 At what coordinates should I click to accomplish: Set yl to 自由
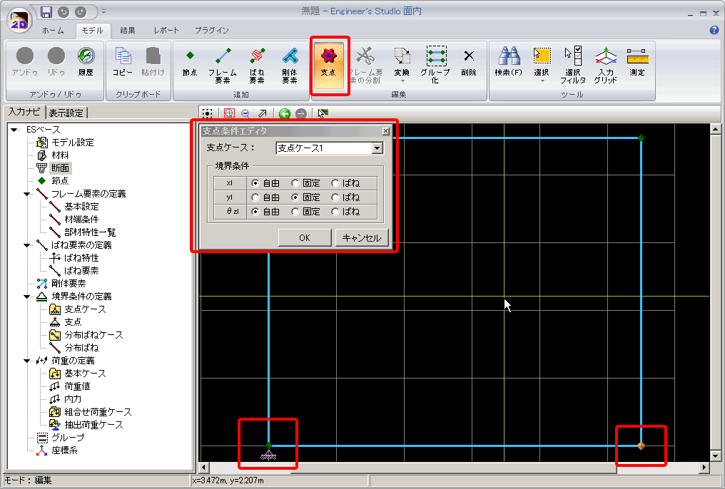click(255, 197)
